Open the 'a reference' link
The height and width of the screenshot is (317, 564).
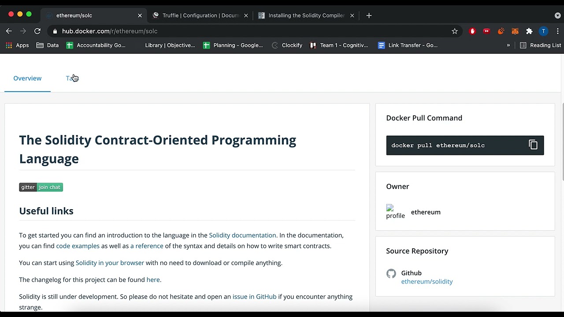147,246
